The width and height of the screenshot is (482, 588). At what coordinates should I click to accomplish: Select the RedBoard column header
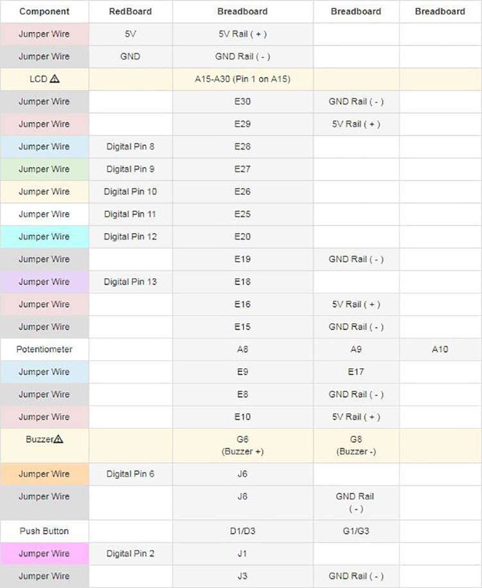click(130, 12)
